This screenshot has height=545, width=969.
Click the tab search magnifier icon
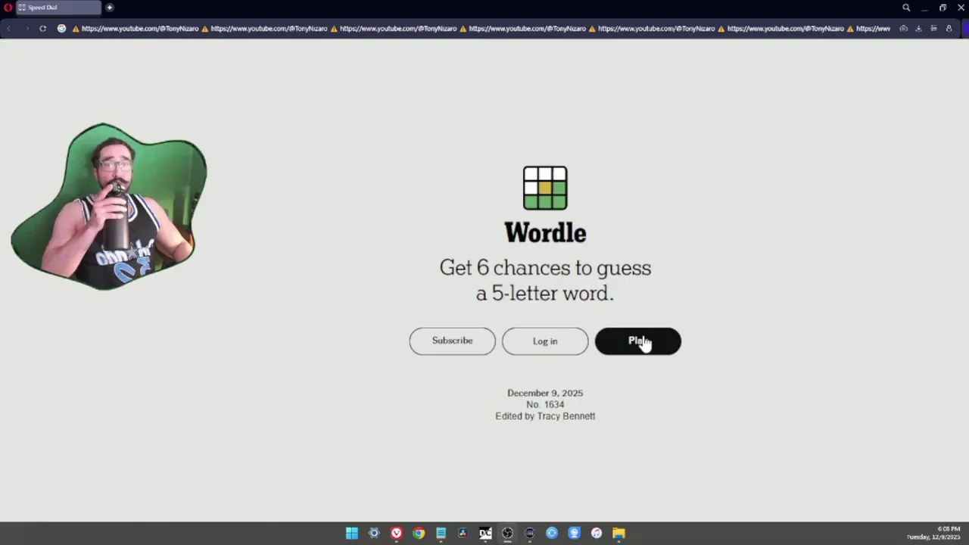coord(906,8)
